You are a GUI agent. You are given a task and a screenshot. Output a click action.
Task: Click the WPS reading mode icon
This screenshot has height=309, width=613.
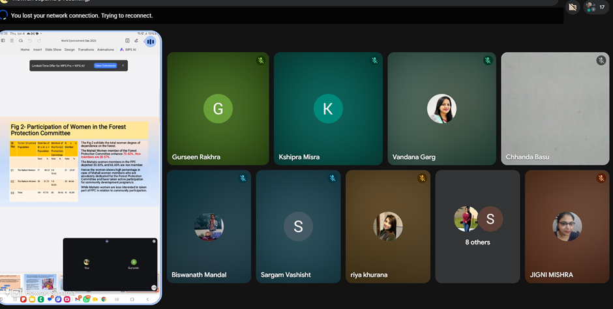pos(127,40)
